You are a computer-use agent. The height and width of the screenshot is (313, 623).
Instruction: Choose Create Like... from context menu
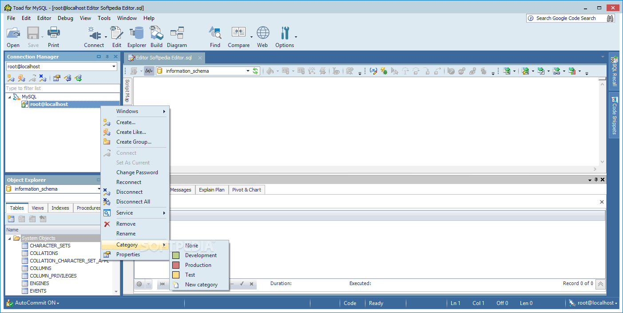(135, 132)
